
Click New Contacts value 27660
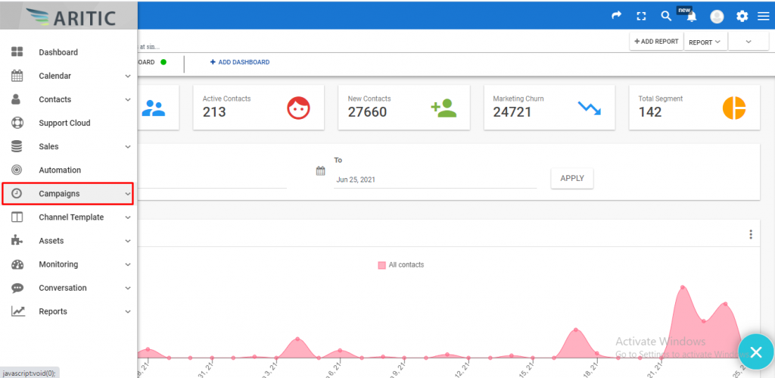367,112
